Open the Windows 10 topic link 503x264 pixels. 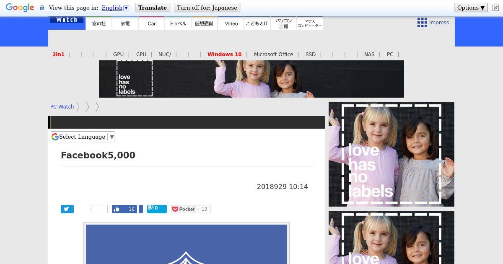click(224, 54)
